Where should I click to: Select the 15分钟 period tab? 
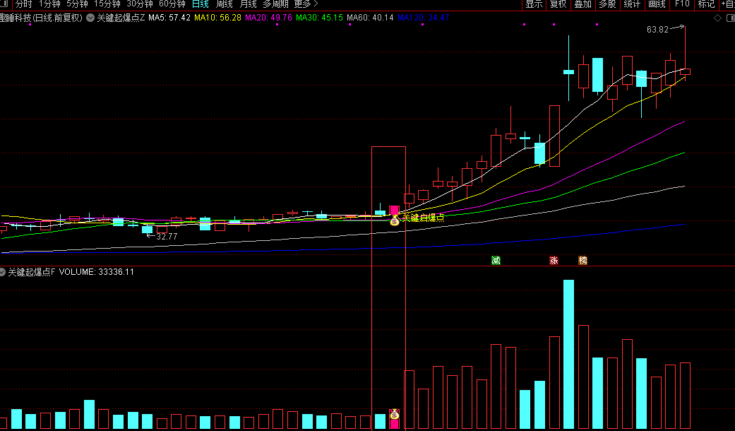click(107, 4)
